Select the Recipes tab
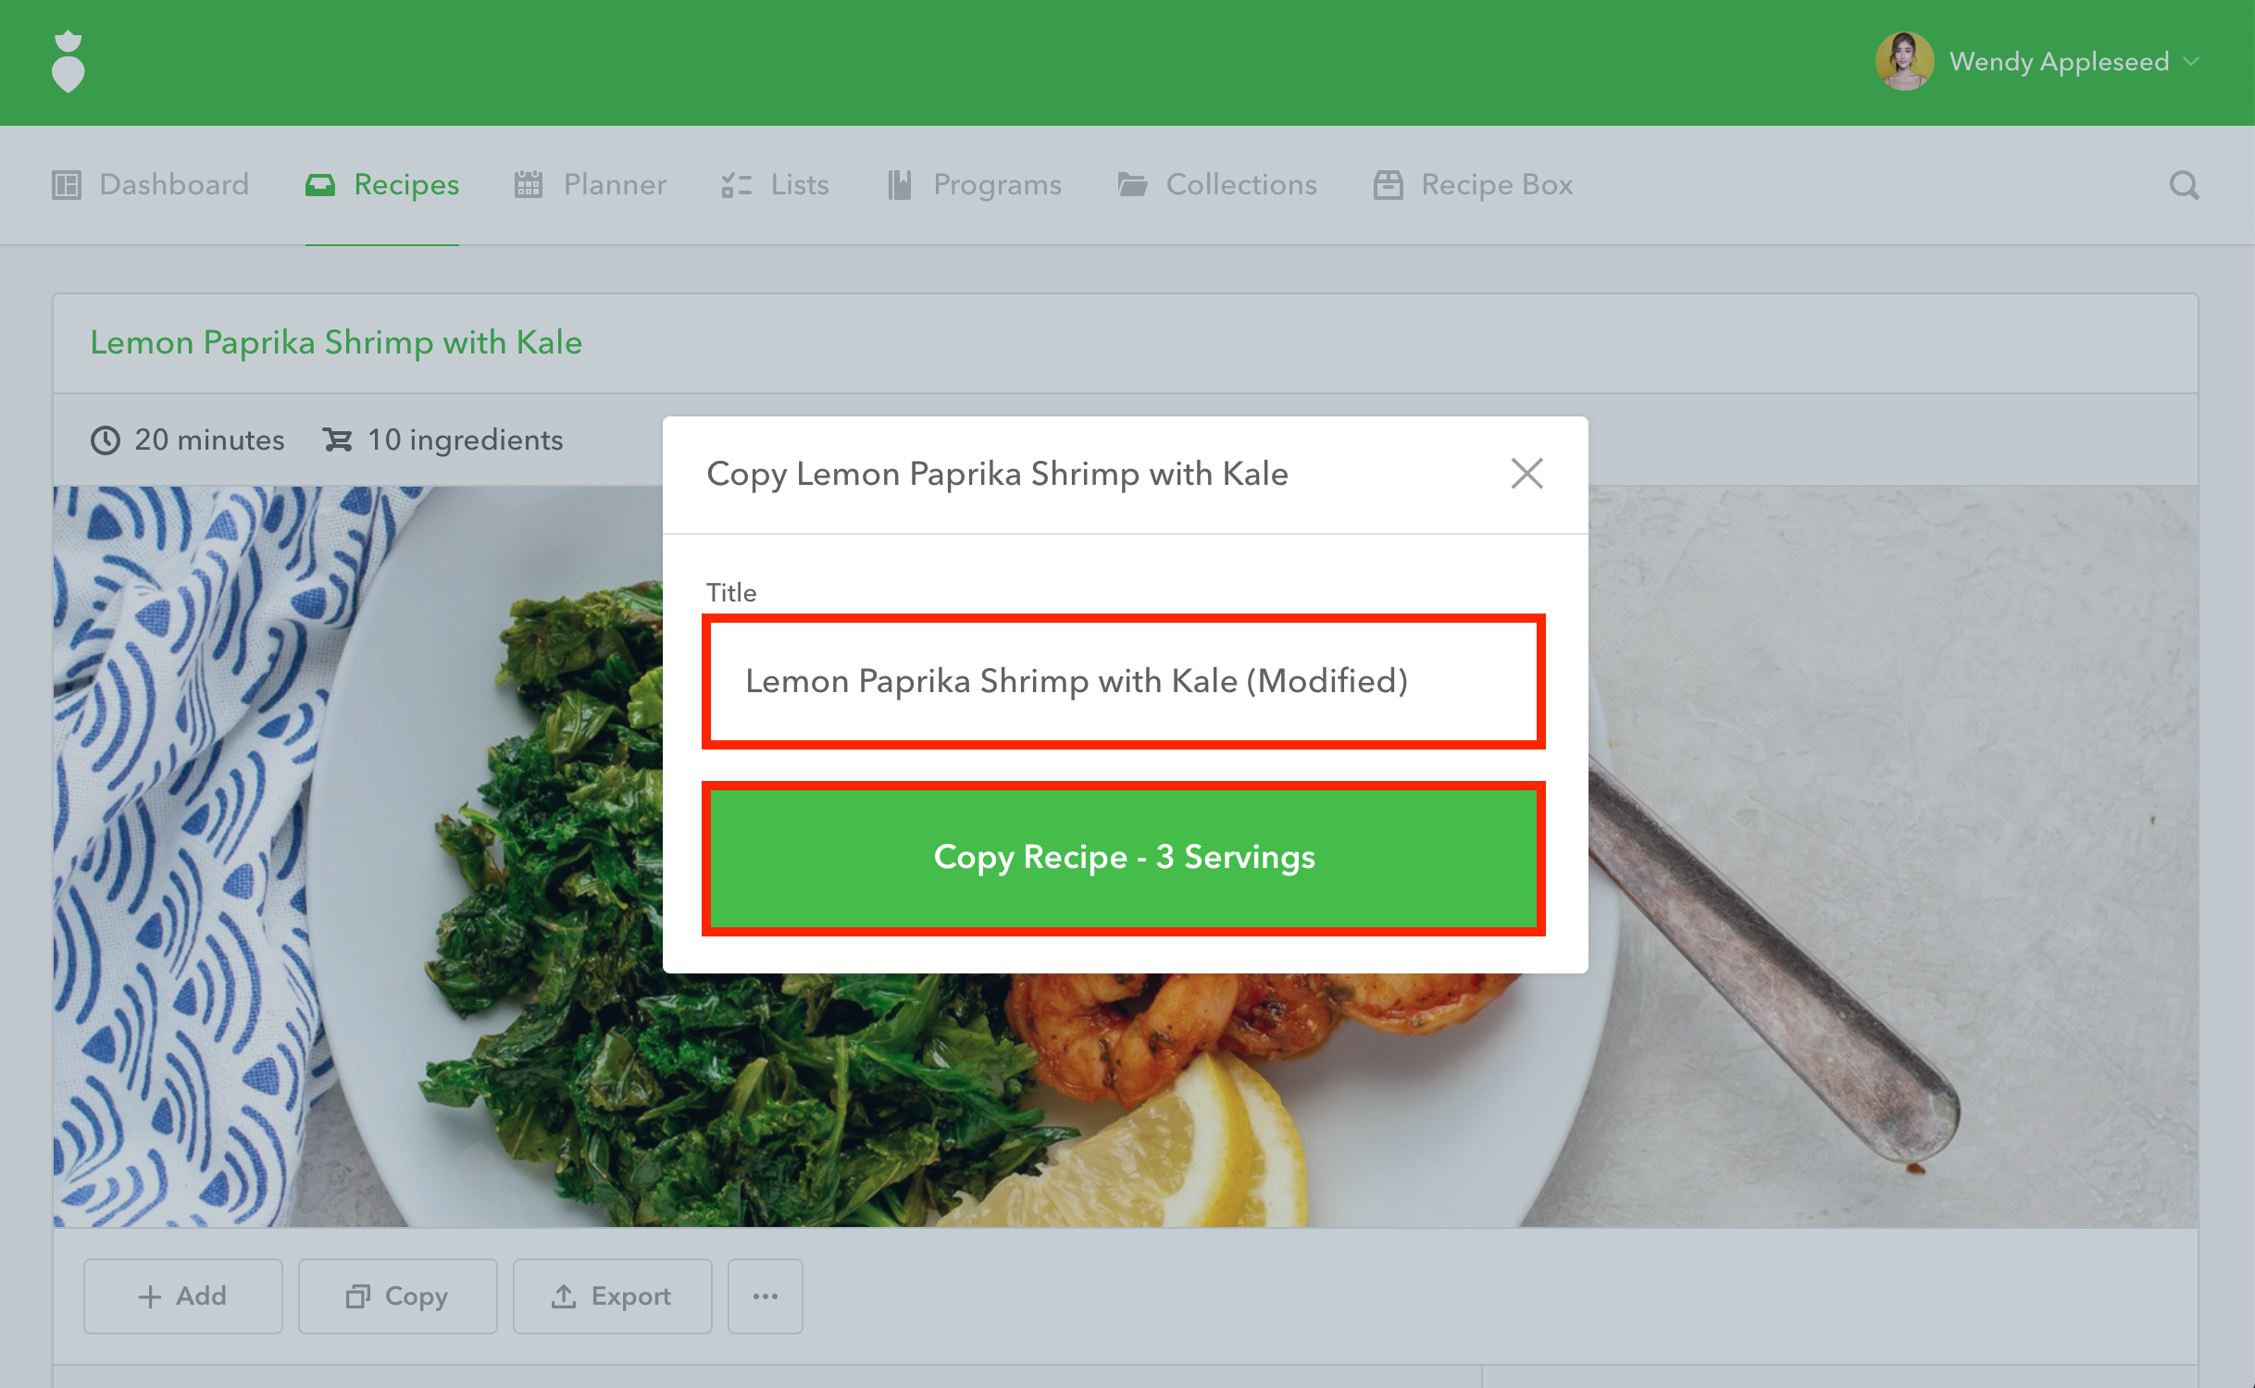 (382, 185)
